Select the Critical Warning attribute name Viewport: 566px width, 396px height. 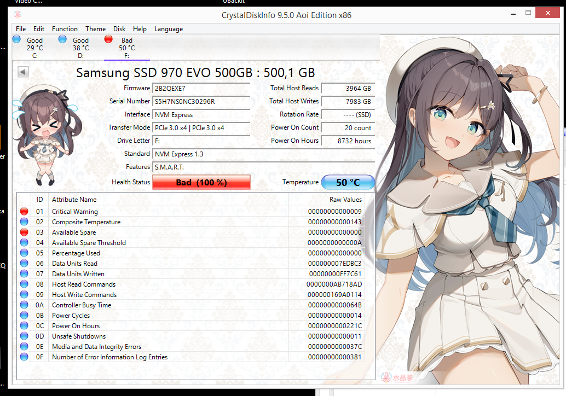[x=75, y=212]
